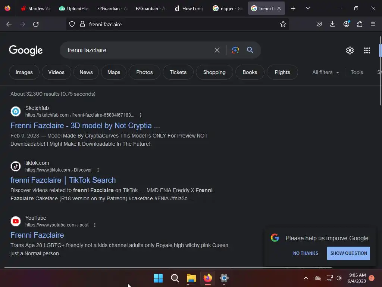Viewport: 382px width, 287px height.
Task: Open Frenni Fazclaire YouTube result link
Action: tap(37, 235)
